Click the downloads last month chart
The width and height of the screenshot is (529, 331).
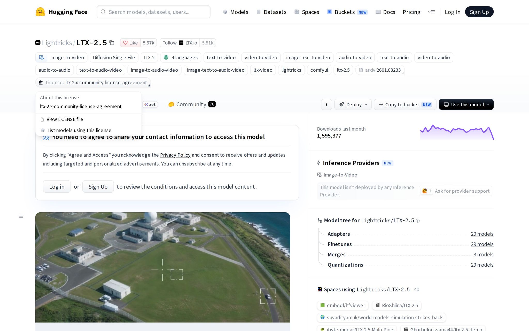point(457,132)
